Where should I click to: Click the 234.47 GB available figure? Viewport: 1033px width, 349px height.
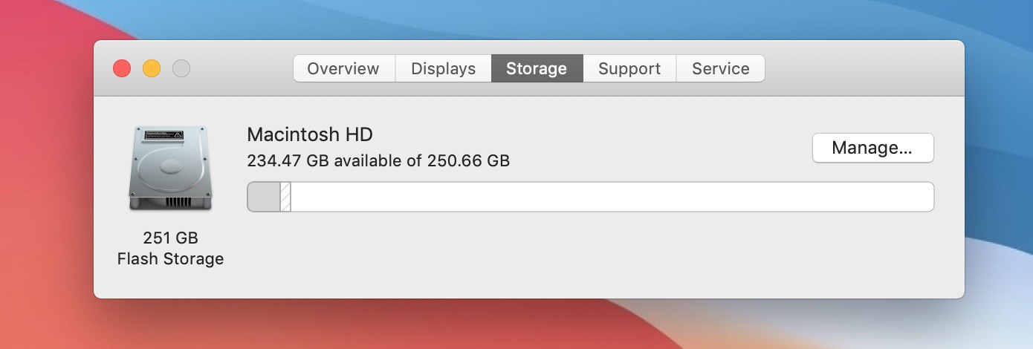click(x=288, y=160)
